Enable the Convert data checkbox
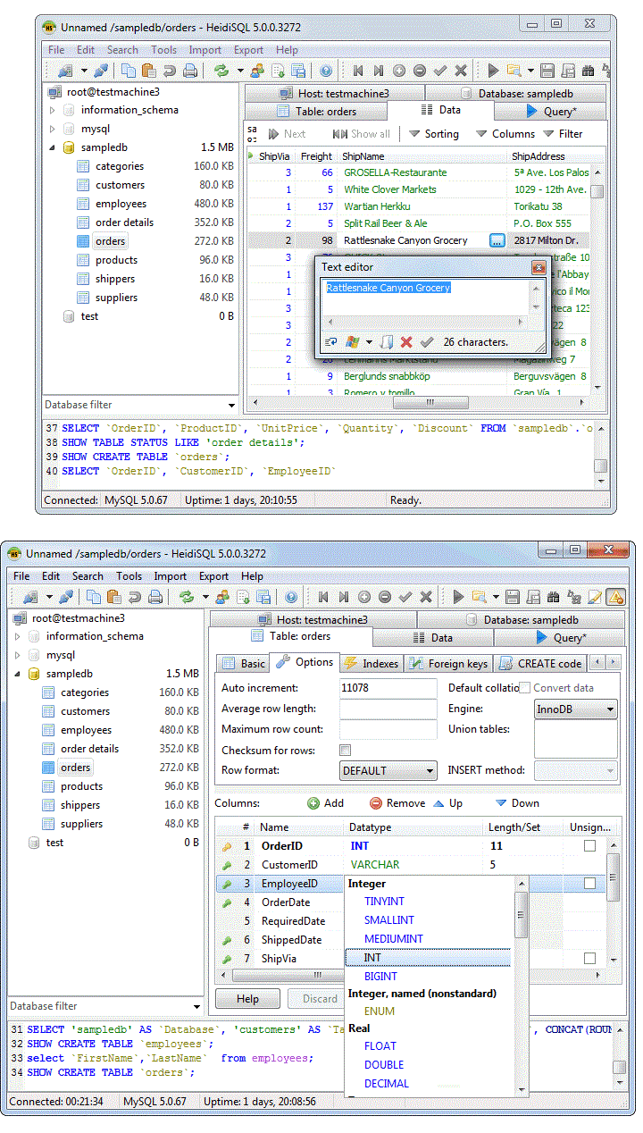The width and height of the screenshot is (643, 1133). coord(525,688)
